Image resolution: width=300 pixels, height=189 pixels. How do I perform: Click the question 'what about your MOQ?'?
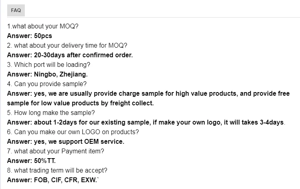(43, 26)
